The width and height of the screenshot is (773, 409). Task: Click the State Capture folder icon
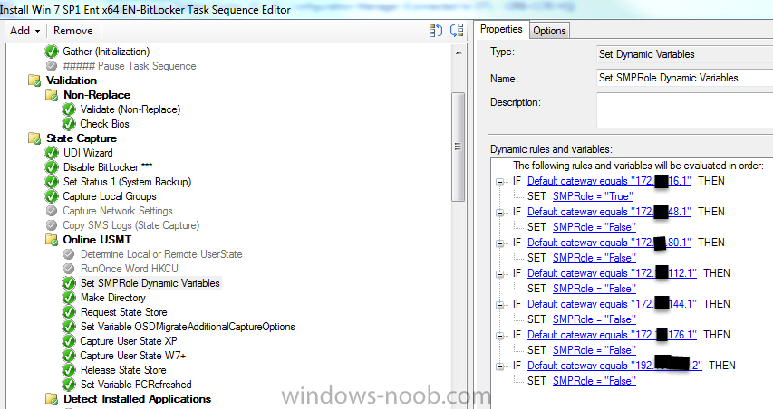[34, 138]
